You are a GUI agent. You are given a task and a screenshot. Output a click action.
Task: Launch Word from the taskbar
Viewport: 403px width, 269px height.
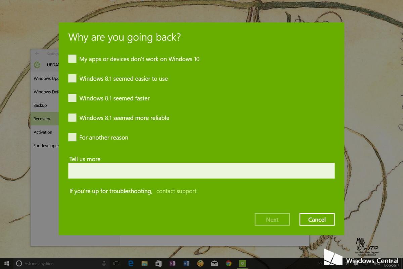[x=186, y=264]
